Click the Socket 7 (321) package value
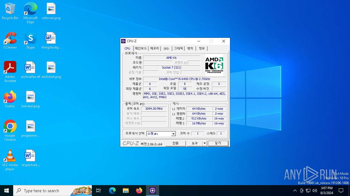Screen dimensions: 350x196 pyautogui.click(x=171, y=68)
